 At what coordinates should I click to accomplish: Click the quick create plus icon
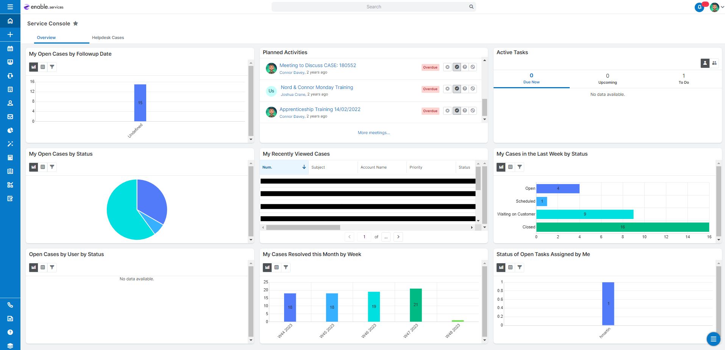11,34
